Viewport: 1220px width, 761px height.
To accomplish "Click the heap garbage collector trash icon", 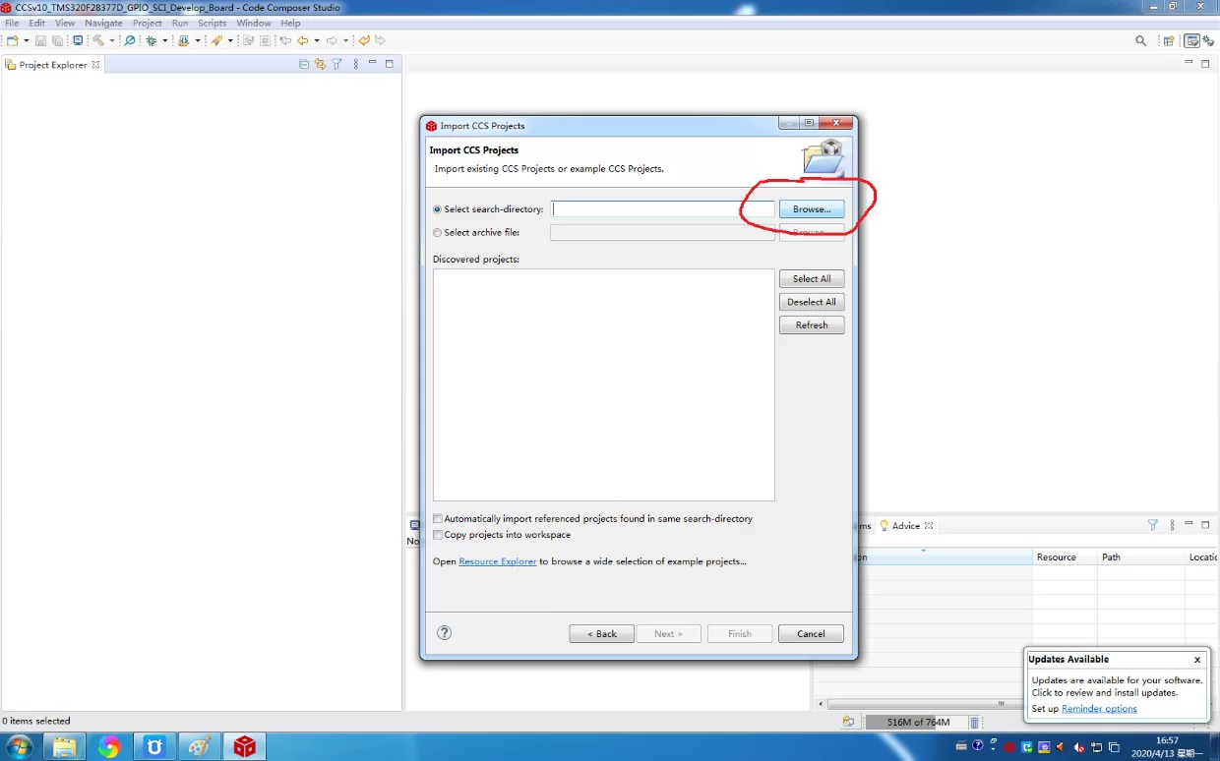I will (x=974, y=723).
